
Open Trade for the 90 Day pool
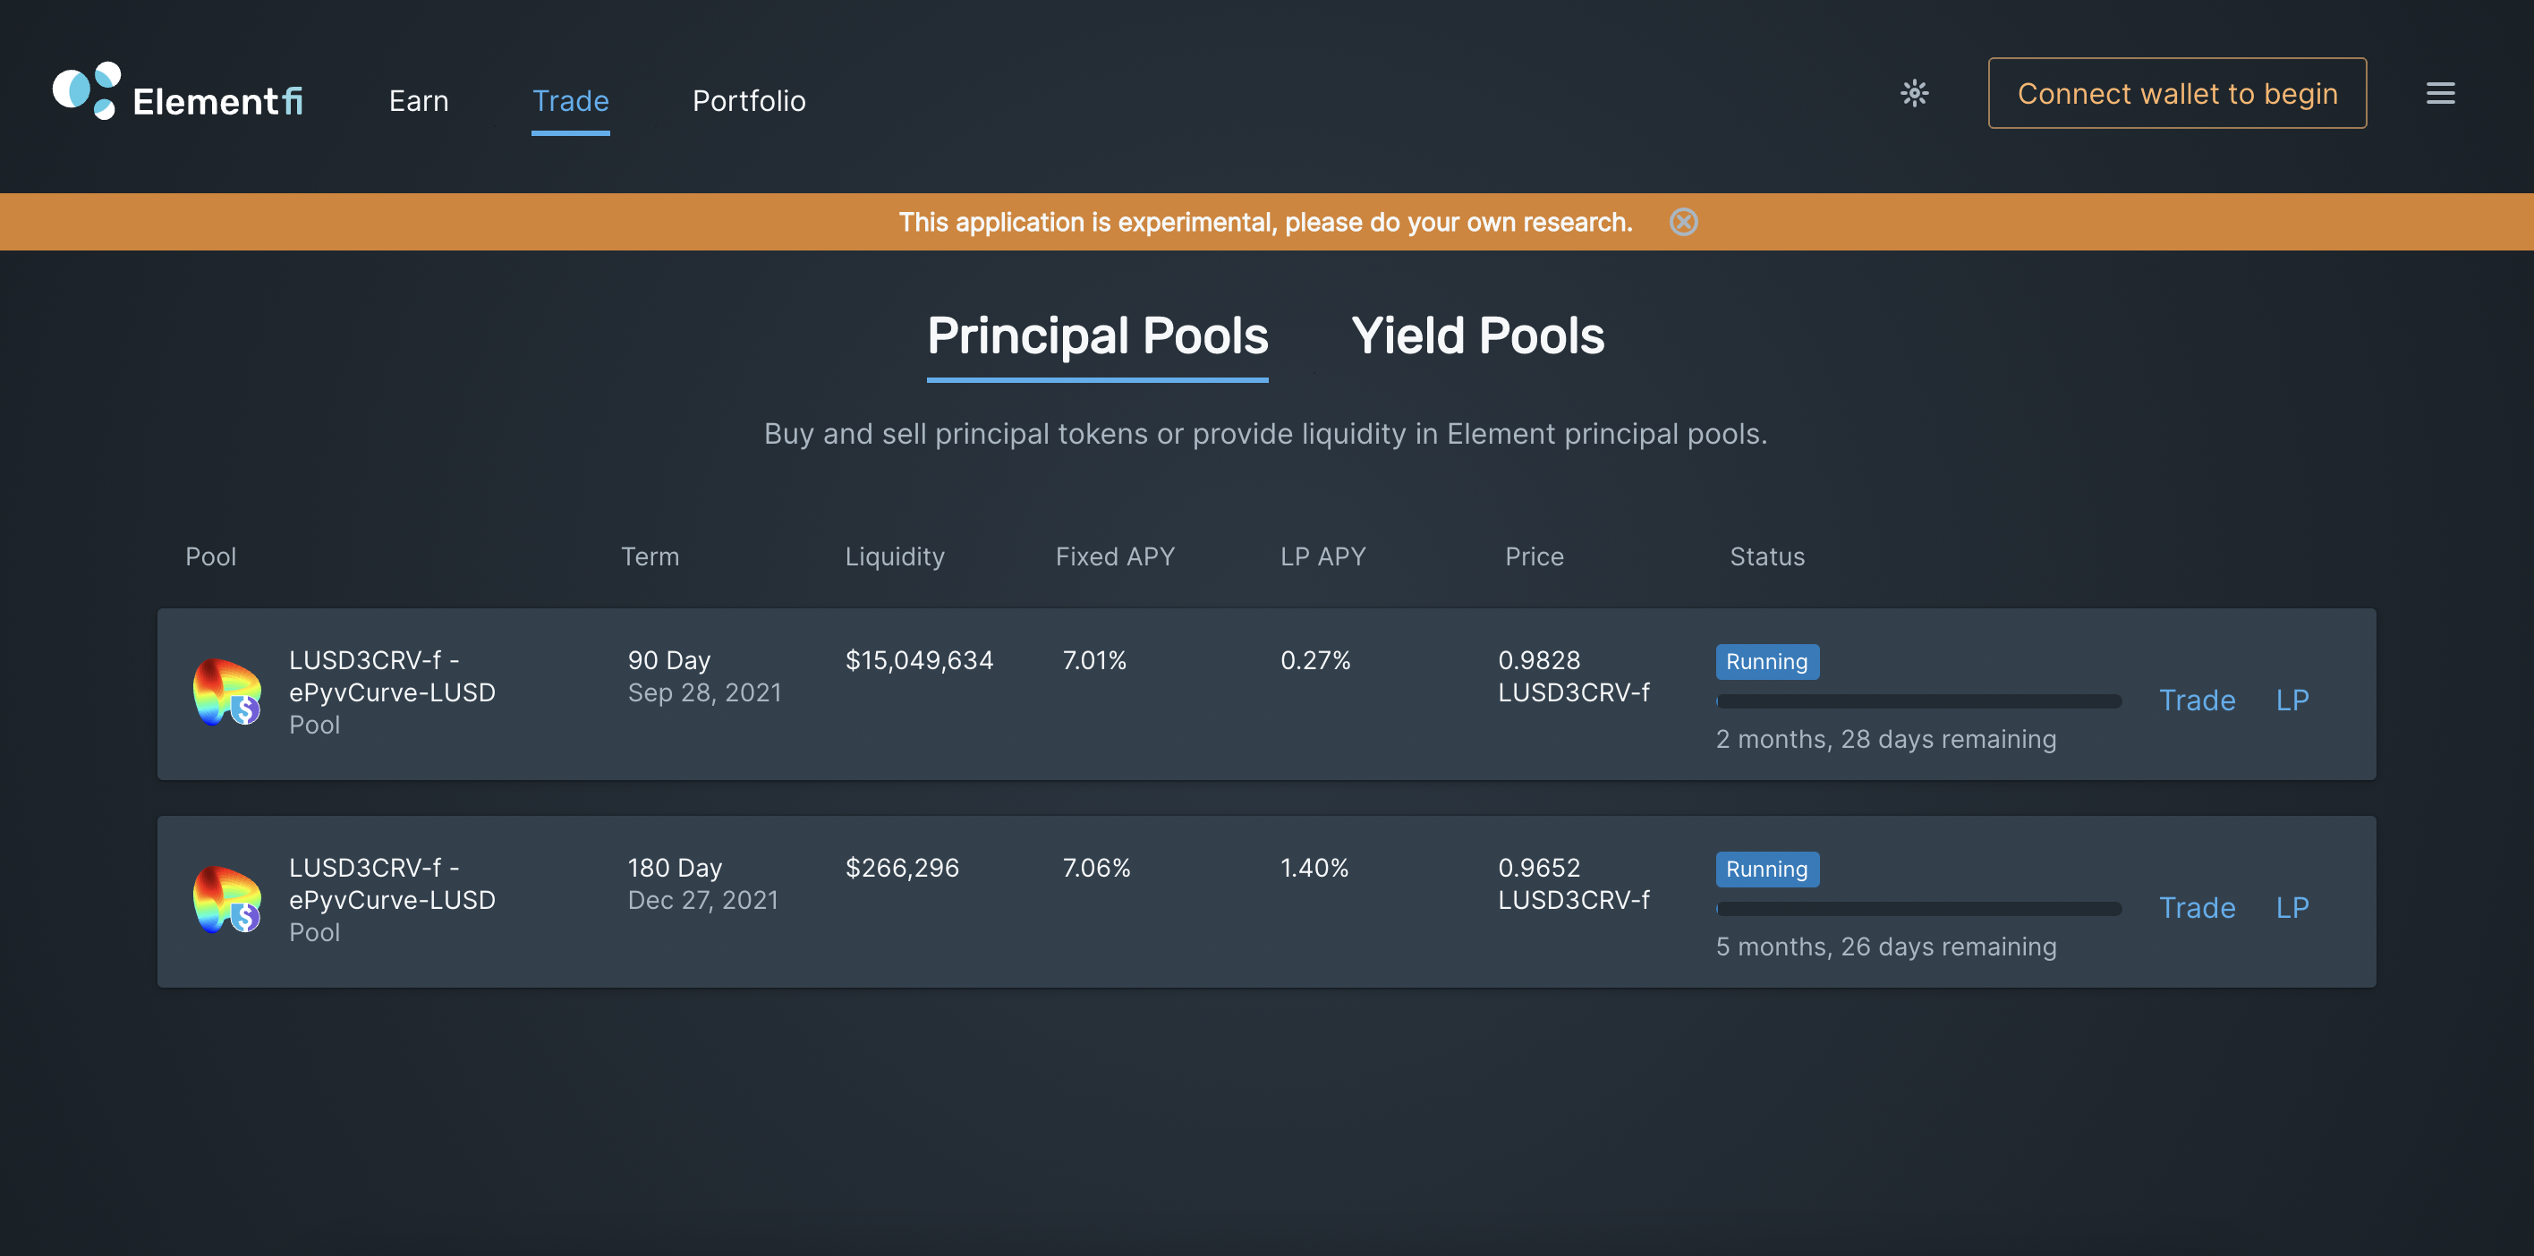click(2198, 700)
